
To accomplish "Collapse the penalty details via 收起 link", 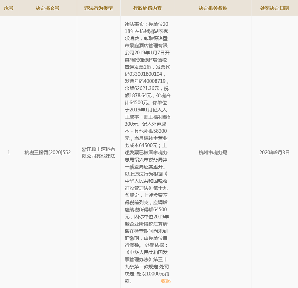I will (x=165, y=281).
